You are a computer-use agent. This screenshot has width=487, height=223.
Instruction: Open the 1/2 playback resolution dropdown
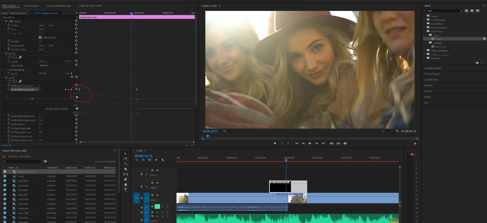387,131
